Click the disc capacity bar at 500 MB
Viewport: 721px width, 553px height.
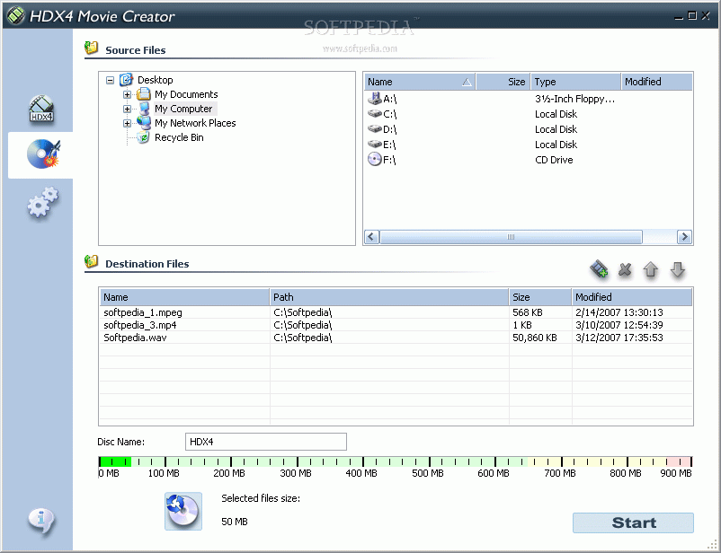click(430, 461)
